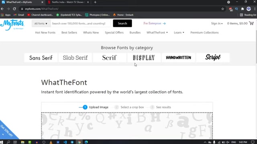Open the Learn navigation dropdown
Viewport: 257px width, 144px height.
179,32
